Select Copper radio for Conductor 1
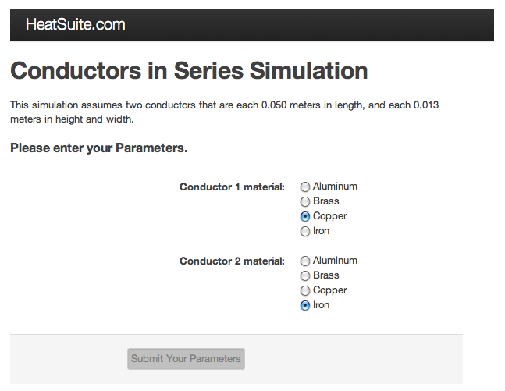Viewport: 505px width, 391px height. tap(305, 217)
